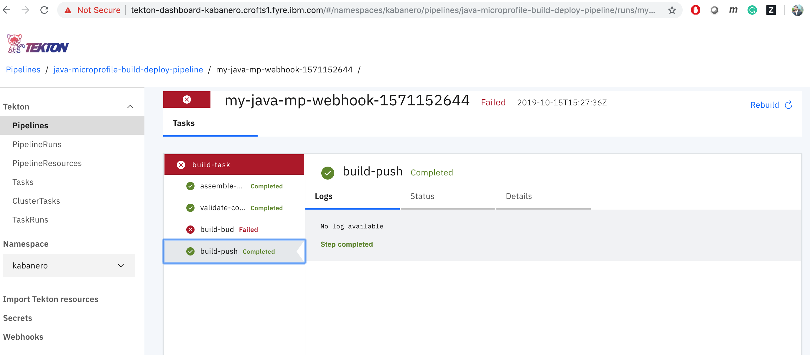Screen dimensions: 810x355
Task: Click the refresh icon next to Rebuild
Action: pyautogui.click(x=789, y=105)
